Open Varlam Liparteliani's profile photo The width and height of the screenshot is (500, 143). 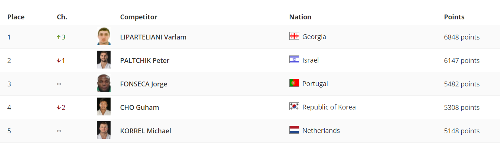(x=103, y=36)
